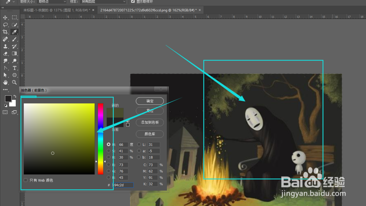
Task: Select the Quick Selection tool
Action: click(14, 25)
